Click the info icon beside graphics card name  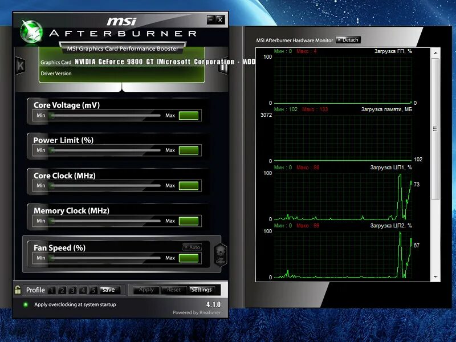click(223, 67)
